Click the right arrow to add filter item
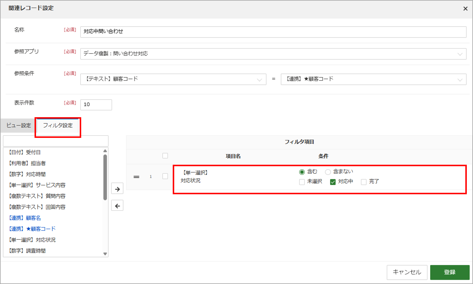This screenshot has height=284, width=473. [x=117, y=189]
